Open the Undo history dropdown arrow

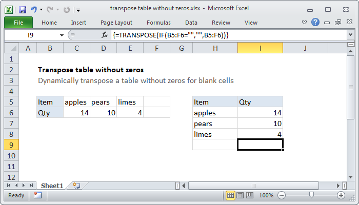coord(41,10)
